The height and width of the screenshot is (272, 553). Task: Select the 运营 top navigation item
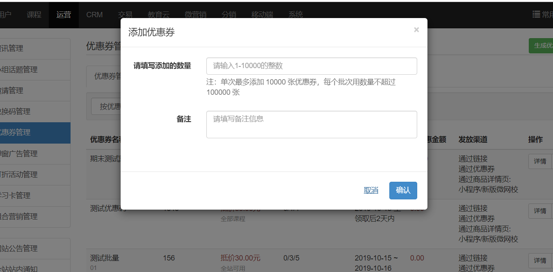[x=64, y=15]
